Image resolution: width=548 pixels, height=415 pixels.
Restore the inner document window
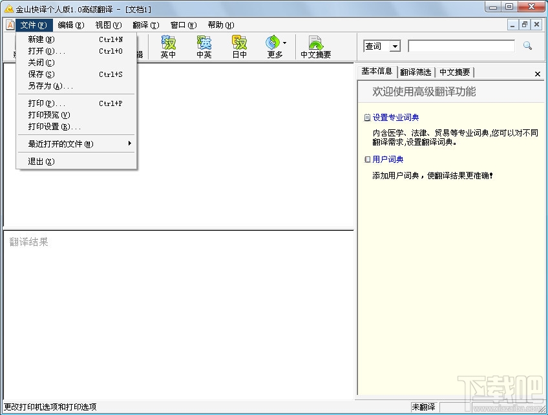click(x=524, y=25)
